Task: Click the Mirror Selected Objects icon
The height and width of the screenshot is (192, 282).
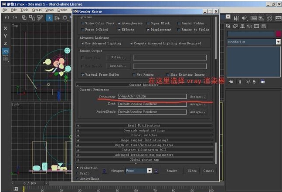Action: click(x=237, y=18)
